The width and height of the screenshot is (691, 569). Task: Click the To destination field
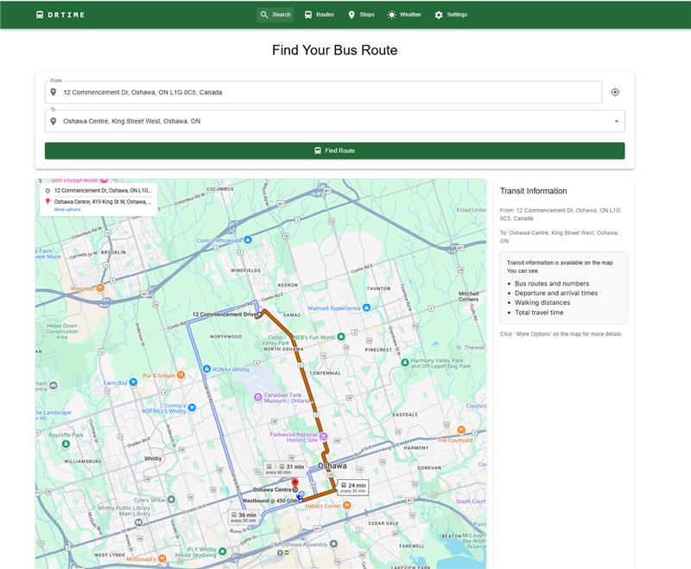point(335,121)
